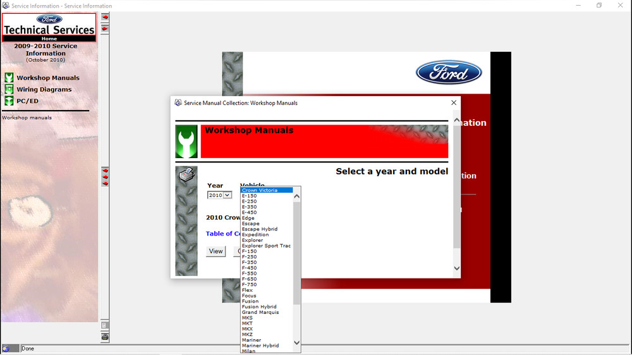Screen dimensions: 632x355
Task: Select E-250 in vehicle list
Action: (x=267, y=202)
